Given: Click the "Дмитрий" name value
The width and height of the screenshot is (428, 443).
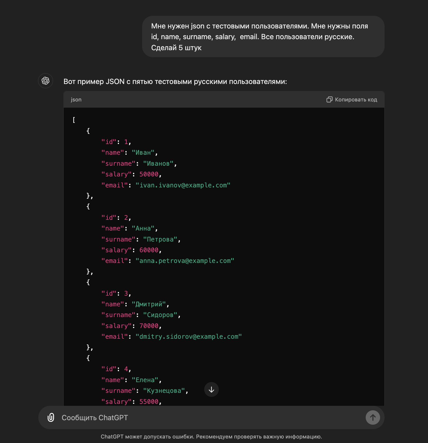Looking at the screenshot, I should tap(149, 304).
